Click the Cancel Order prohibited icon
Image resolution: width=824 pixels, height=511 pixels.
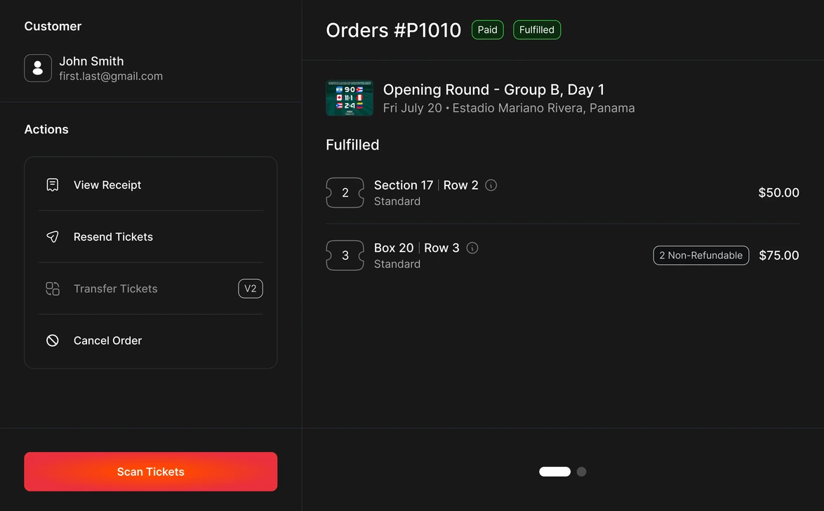click(53, 340)
